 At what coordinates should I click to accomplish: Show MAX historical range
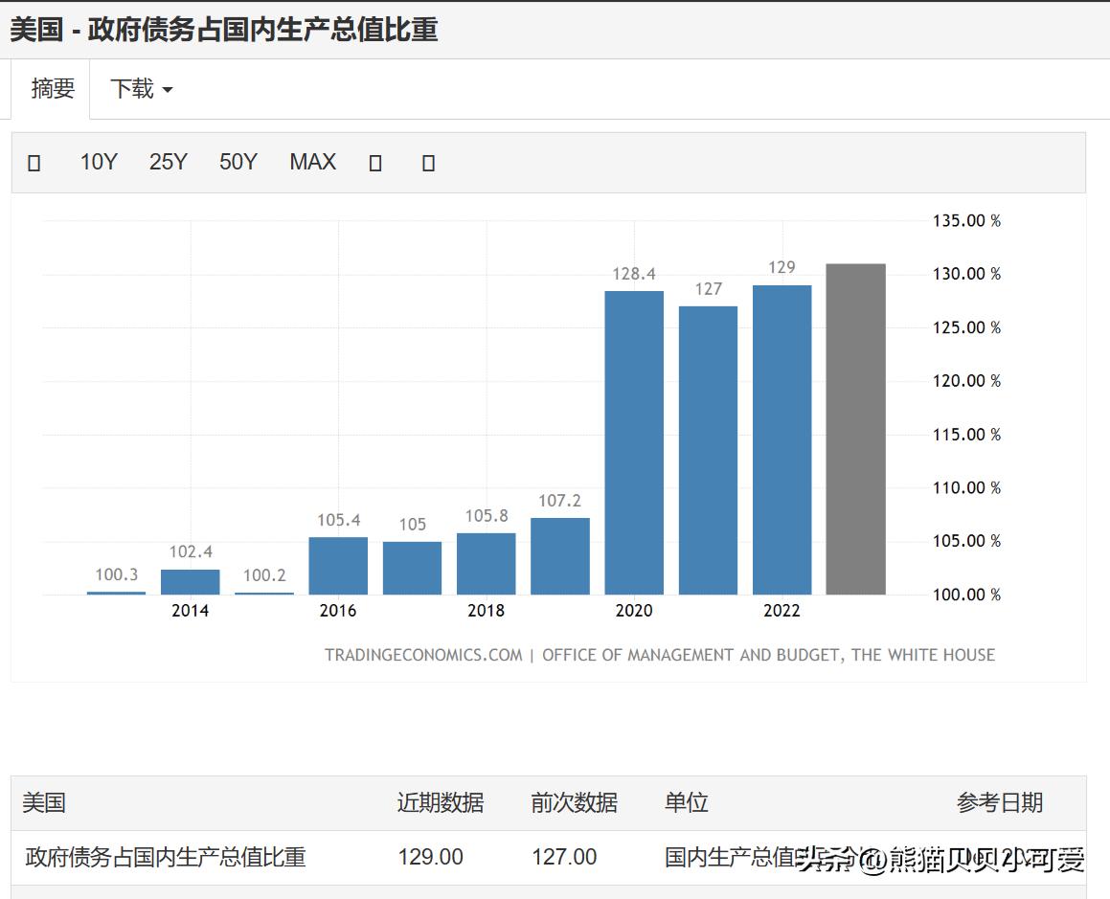coord(312,163)
